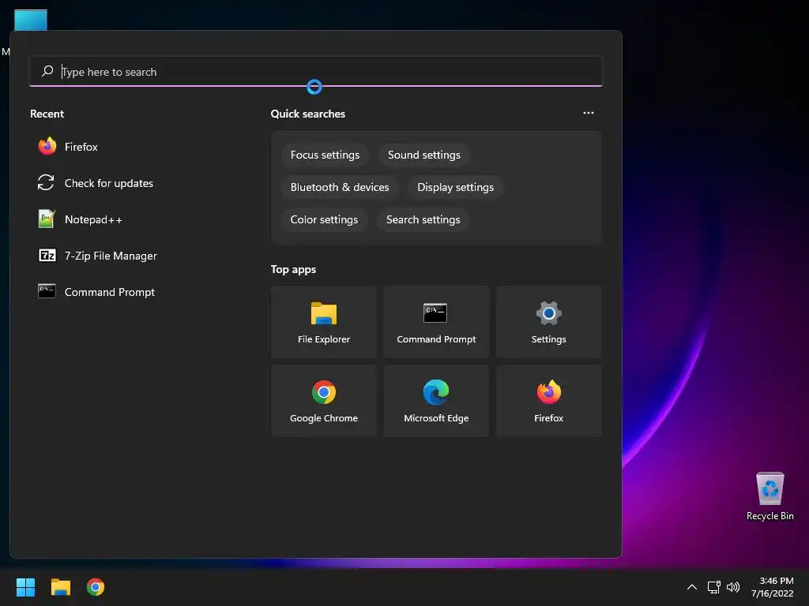Launch Command Prompt tile in Top apps

(x=436, y=322)
